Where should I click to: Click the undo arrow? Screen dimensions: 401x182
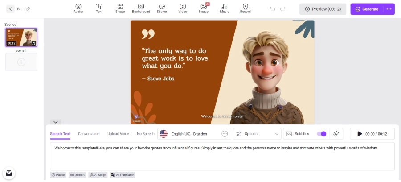coord(272,9)
